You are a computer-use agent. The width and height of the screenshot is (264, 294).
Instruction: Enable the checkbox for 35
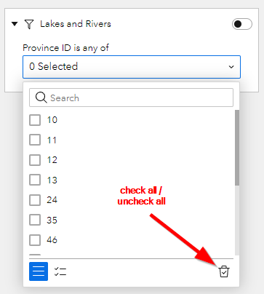[x=35, y=220]
